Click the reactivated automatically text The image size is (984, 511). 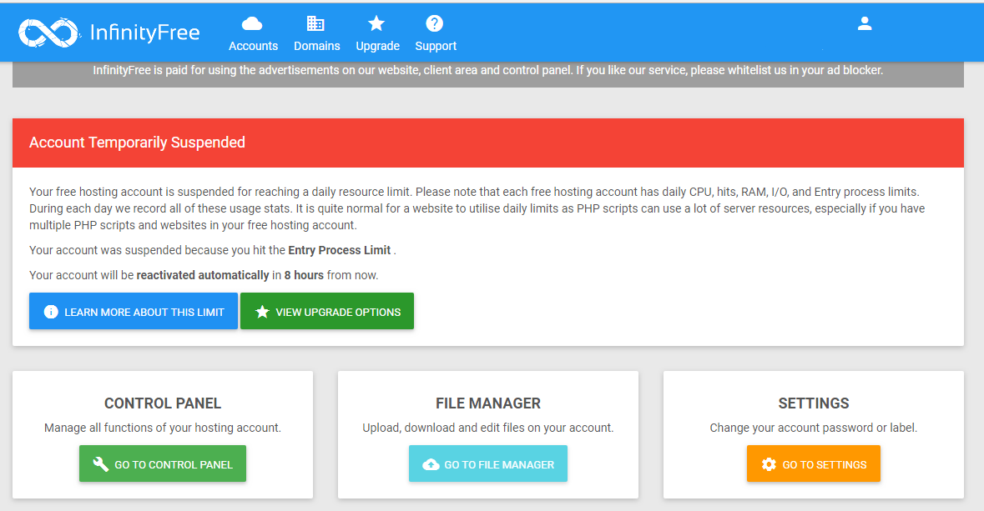pyautogui.click(x=203, y=275)
